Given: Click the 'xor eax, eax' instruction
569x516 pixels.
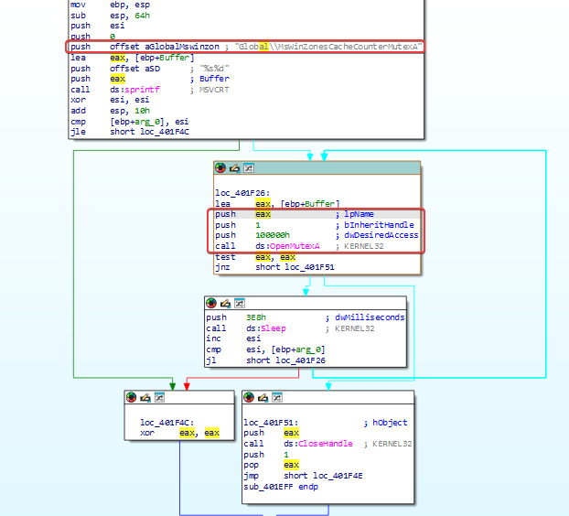Looking at the screenshot, I should (x=179, y=433).
